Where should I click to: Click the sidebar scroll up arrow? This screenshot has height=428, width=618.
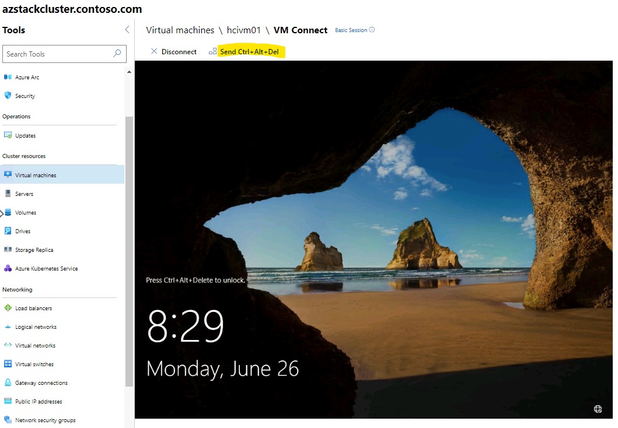click(129, 72)
